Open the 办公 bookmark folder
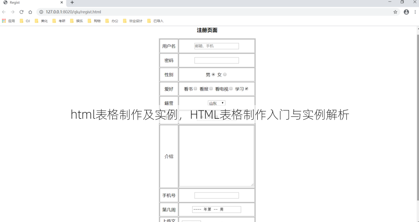Viewport: 419px width, 222px height. pyautogui.click(x=112, y=21)
